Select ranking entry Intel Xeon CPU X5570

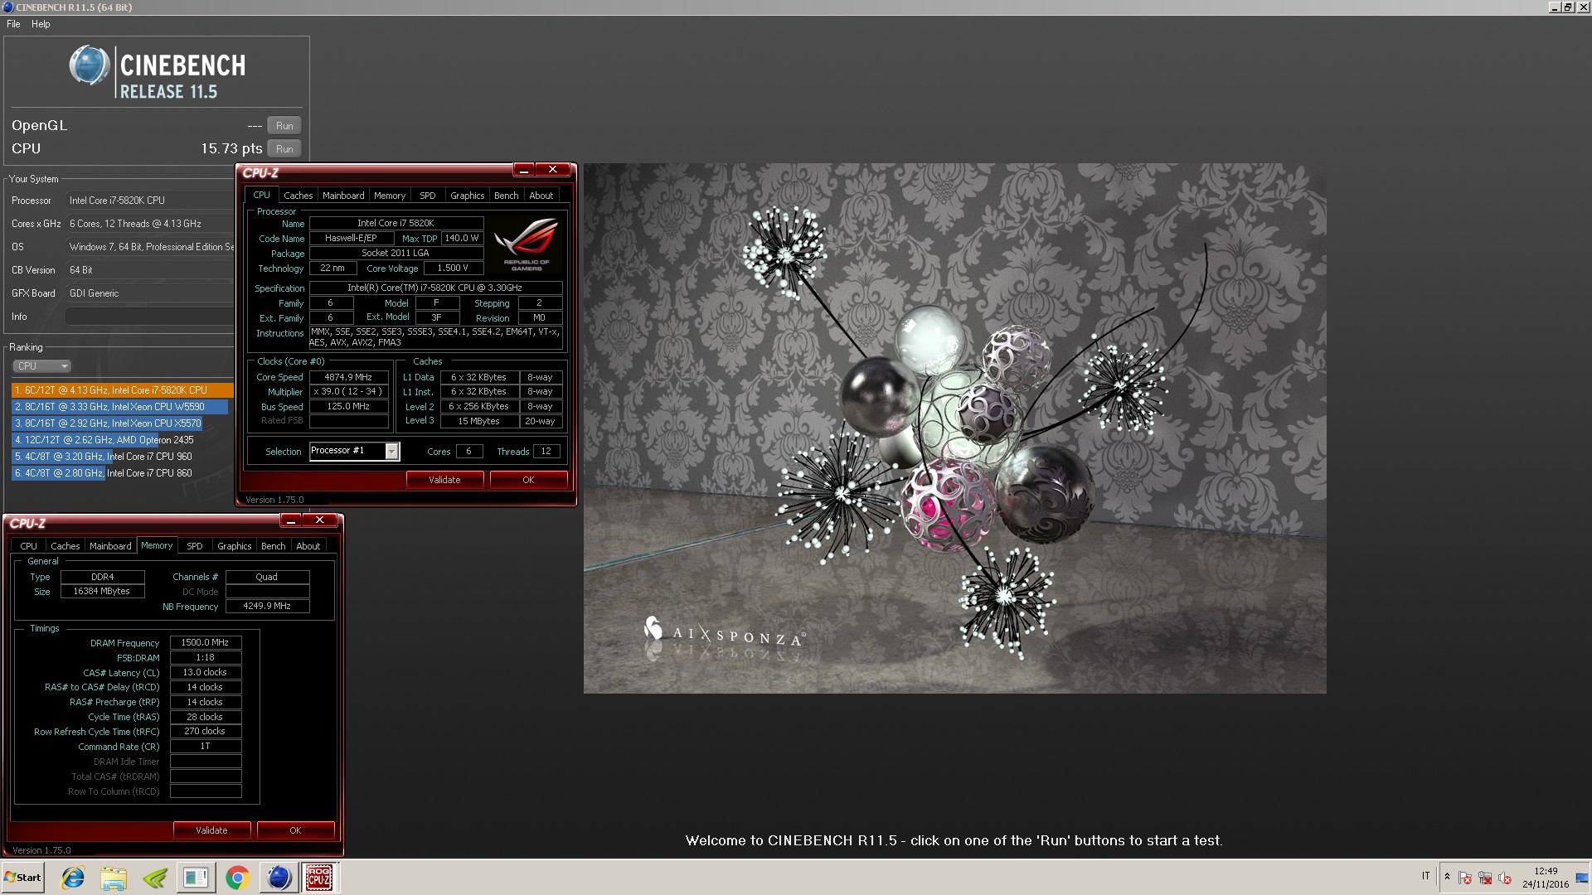108,423
